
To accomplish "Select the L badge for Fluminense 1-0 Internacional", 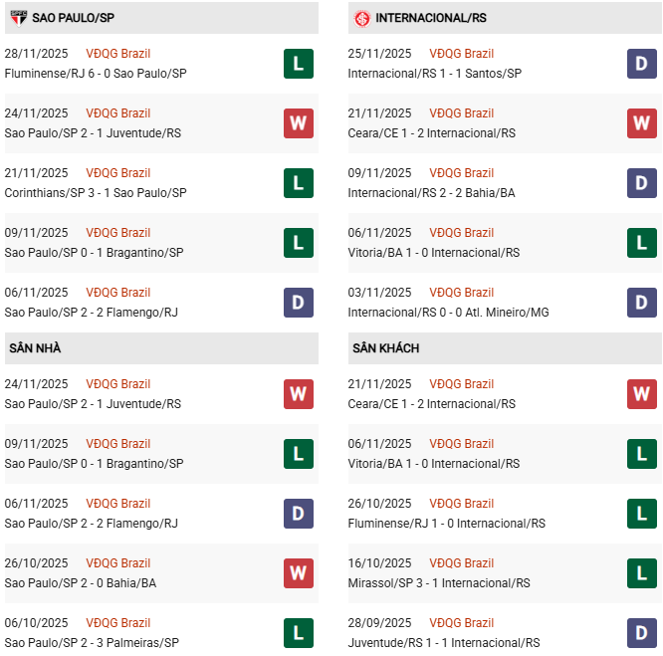I will point(641,514).
